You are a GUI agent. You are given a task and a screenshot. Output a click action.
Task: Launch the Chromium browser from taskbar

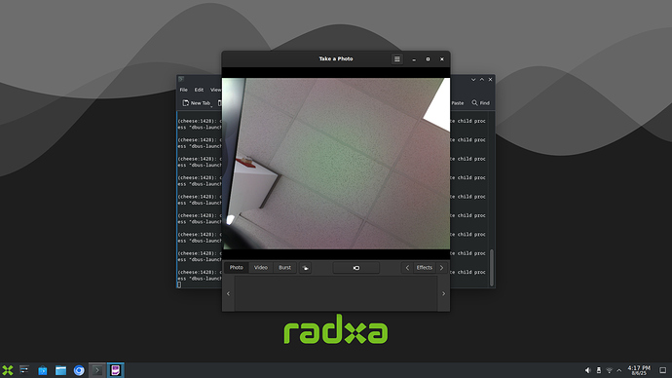coord(79,370)
